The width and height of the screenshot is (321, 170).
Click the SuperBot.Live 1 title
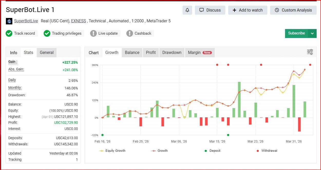point(30,10)
